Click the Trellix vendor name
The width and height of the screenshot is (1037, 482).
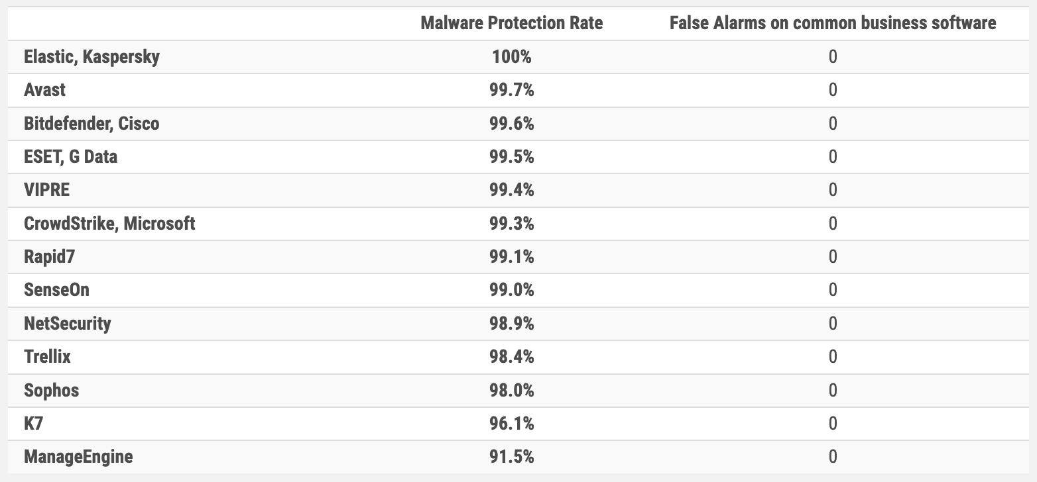(47, 357)
